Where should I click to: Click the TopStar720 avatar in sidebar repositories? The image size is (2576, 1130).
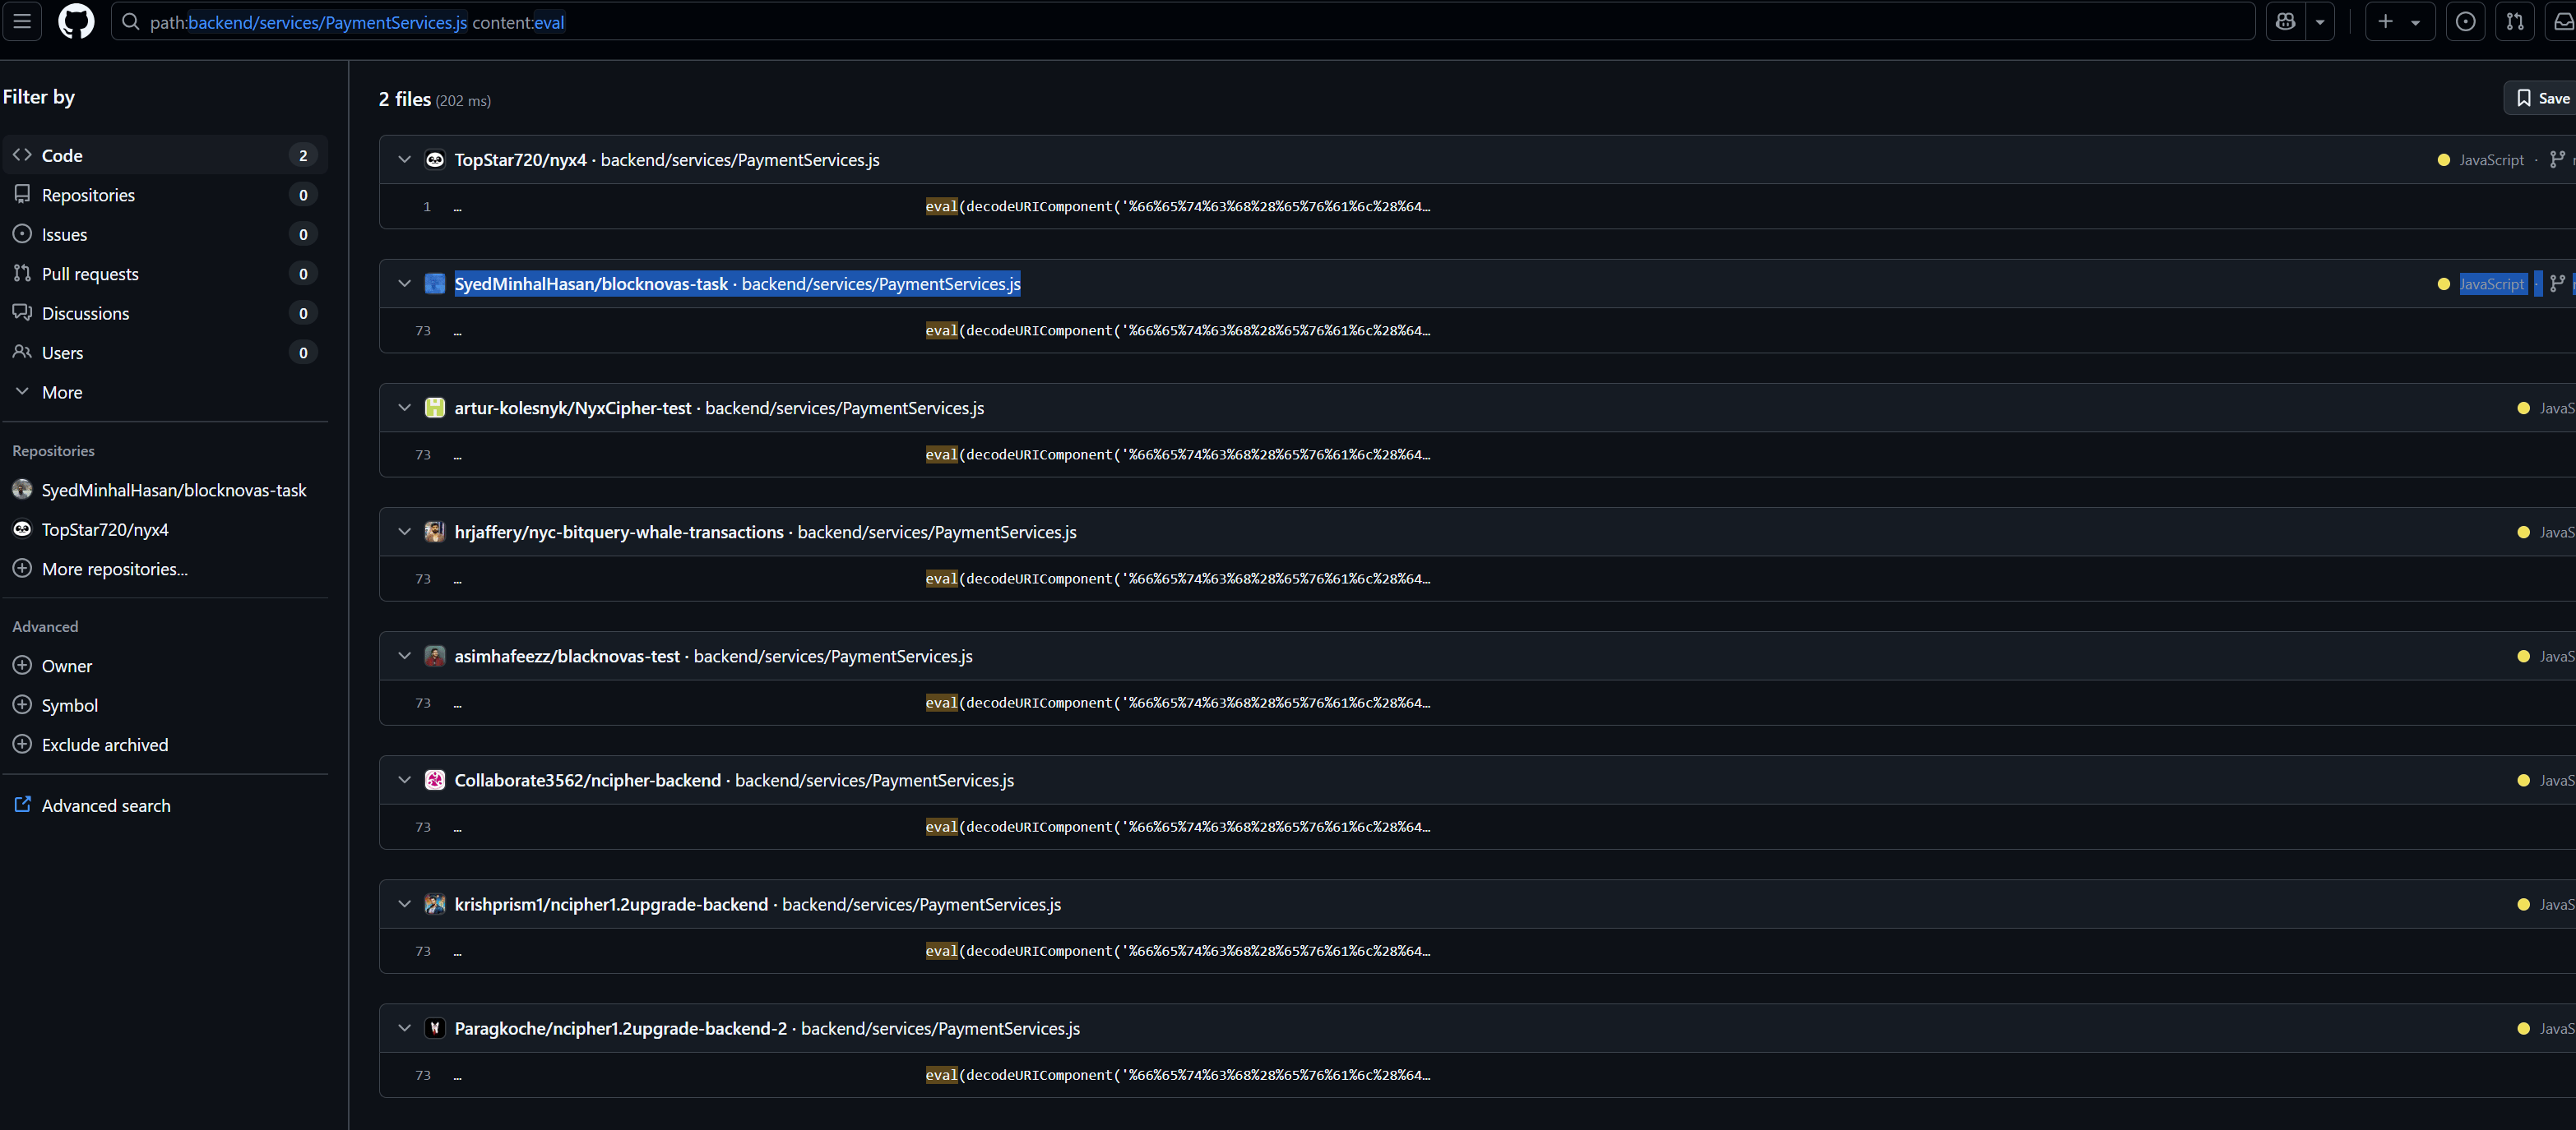point(22,529)
